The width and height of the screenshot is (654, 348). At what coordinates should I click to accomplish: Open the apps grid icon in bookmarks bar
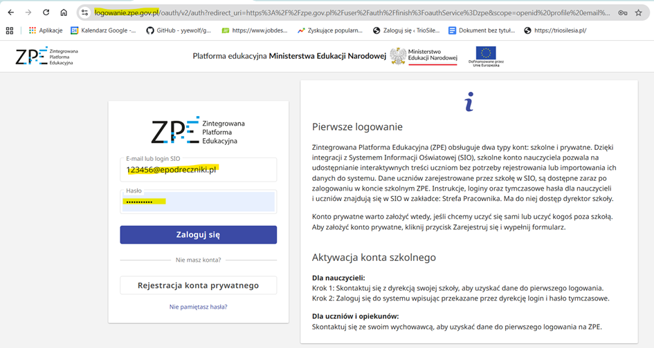[10, 30]
